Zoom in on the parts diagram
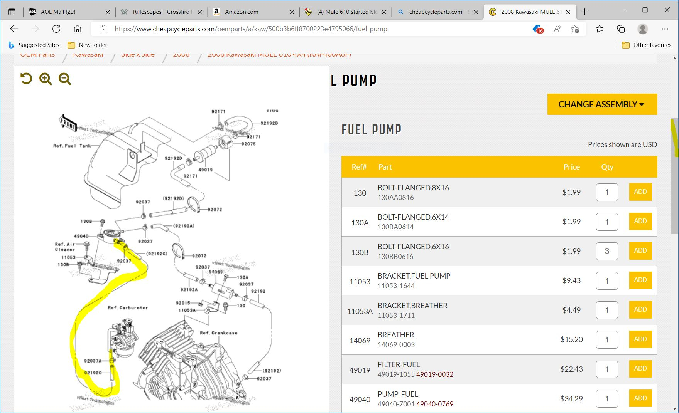 46,79
